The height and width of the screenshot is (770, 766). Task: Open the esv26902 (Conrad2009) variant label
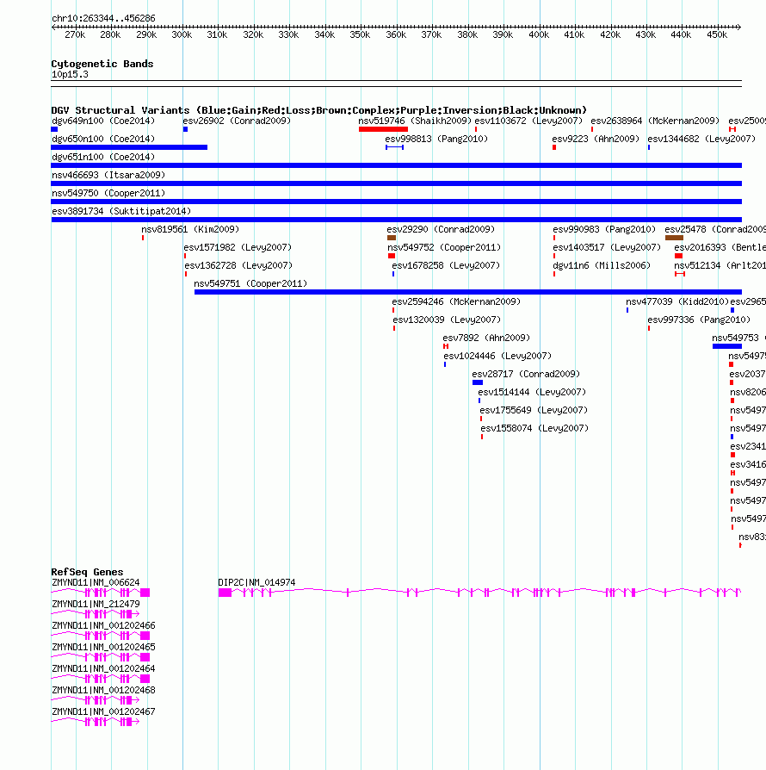(237, 121)
